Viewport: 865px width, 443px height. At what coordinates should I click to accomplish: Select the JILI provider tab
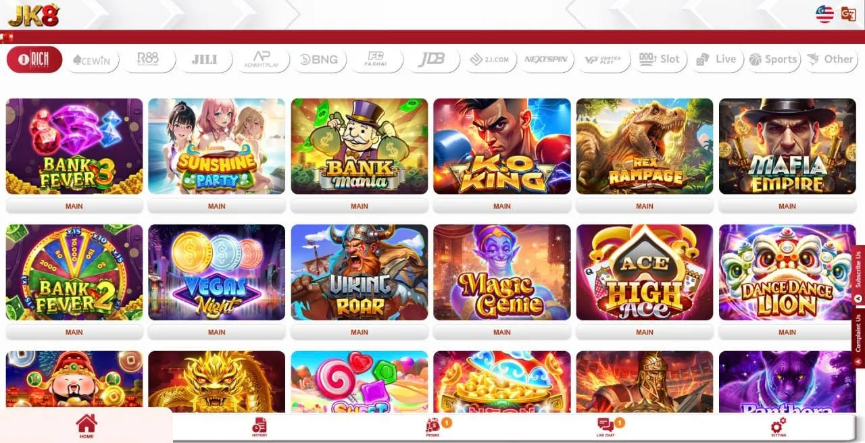[204, 59]
